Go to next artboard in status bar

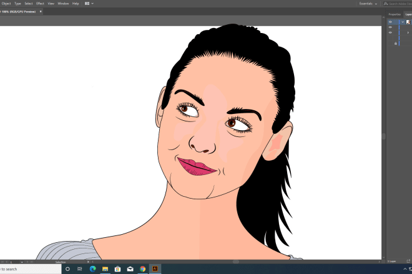[x=27, y=262]
